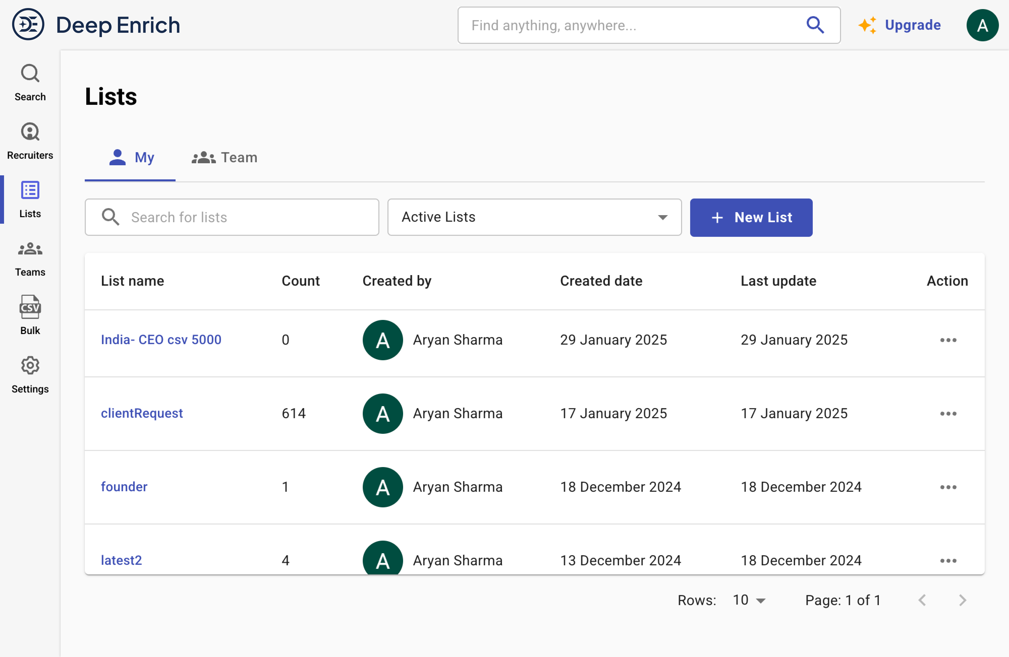This screenshot has height=657, width=1009.
Task: Go to the next page using the chevron
Action: click(x=962, y=600)
